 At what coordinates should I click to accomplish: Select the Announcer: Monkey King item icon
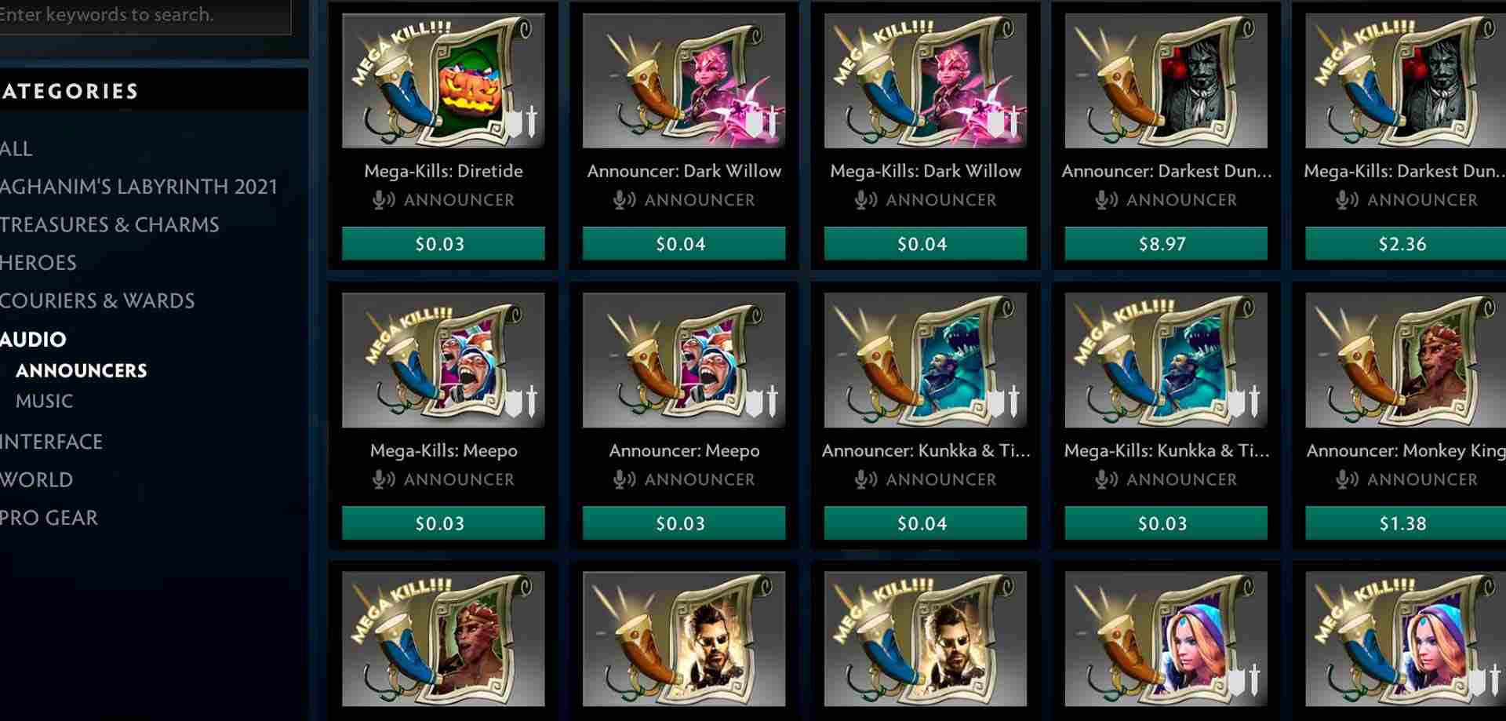coord(1406,360)
